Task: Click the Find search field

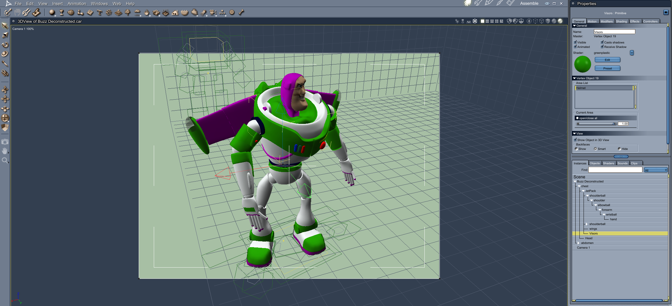Action: [x=615, y=170]
